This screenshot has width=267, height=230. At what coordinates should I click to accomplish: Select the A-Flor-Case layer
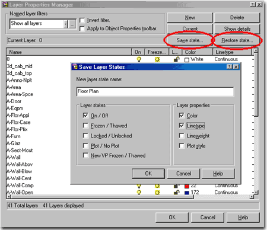(18, 122)
